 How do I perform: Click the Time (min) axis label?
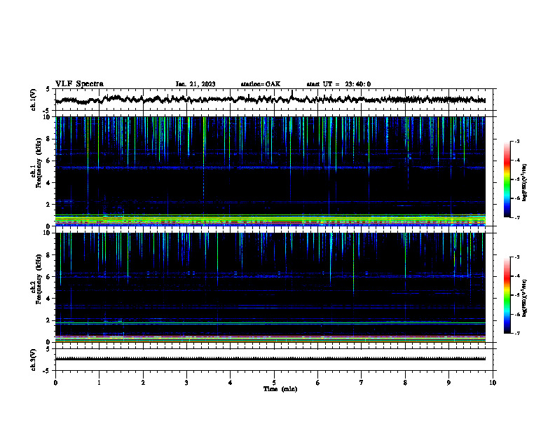coord(280,389)
